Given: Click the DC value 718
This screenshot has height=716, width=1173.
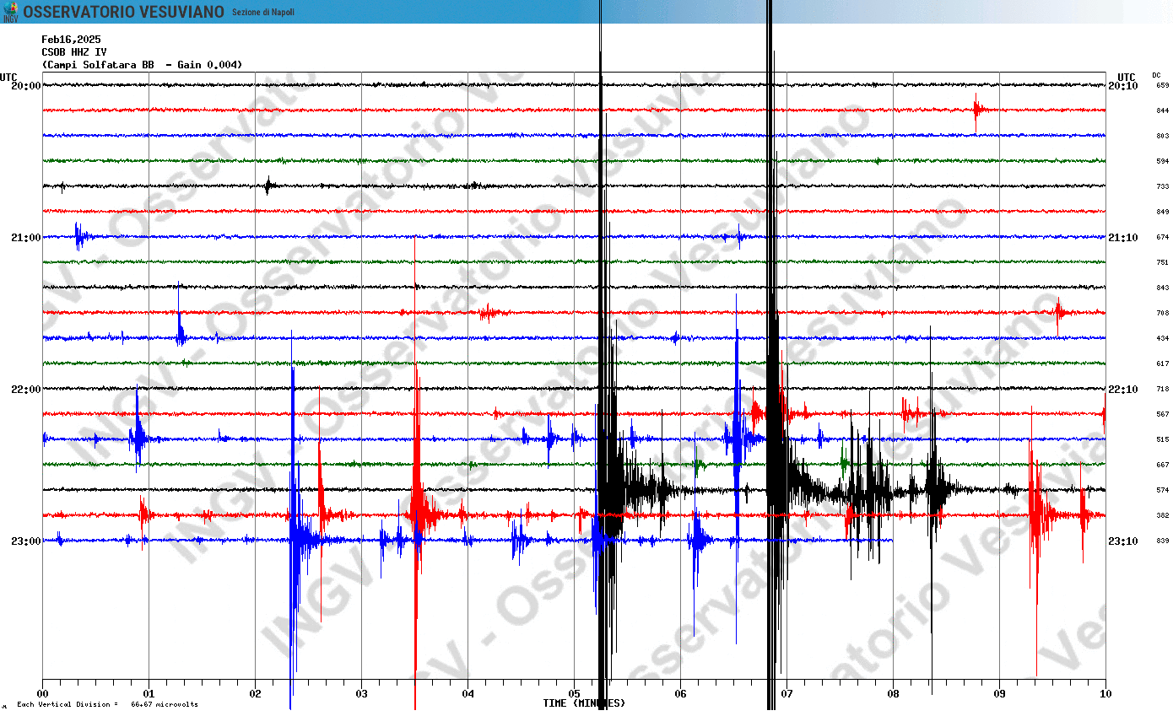Looking at the screenshot, I should pos(1162,389).
